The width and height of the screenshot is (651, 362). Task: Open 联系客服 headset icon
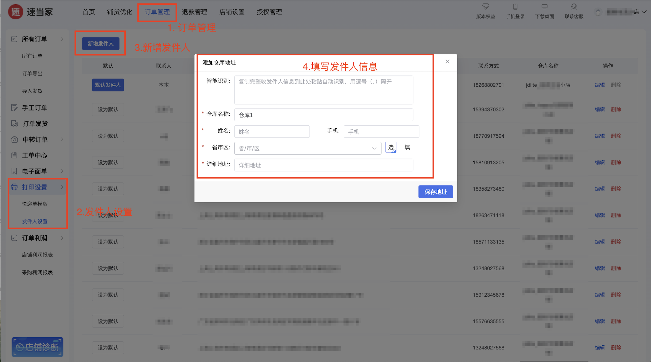(x=574, y=7)
